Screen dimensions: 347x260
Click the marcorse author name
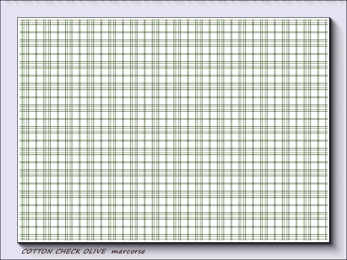point(128,252)
